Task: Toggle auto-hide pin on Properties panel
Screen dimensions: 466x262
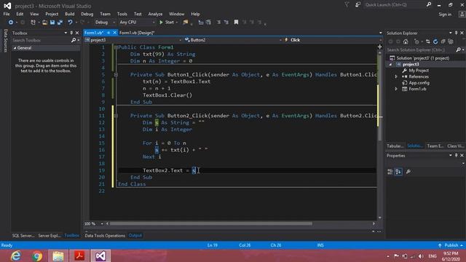Action: (x=457, y=155)
